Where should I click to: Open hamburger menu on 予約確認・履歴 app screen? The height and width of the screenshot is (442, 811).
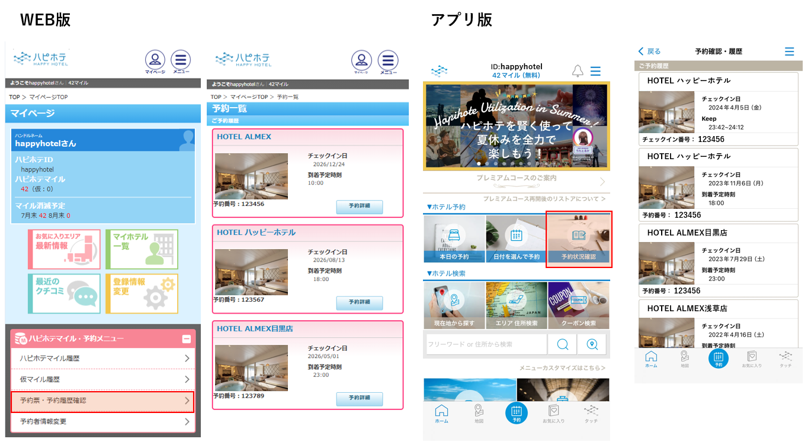pos(789,51)
